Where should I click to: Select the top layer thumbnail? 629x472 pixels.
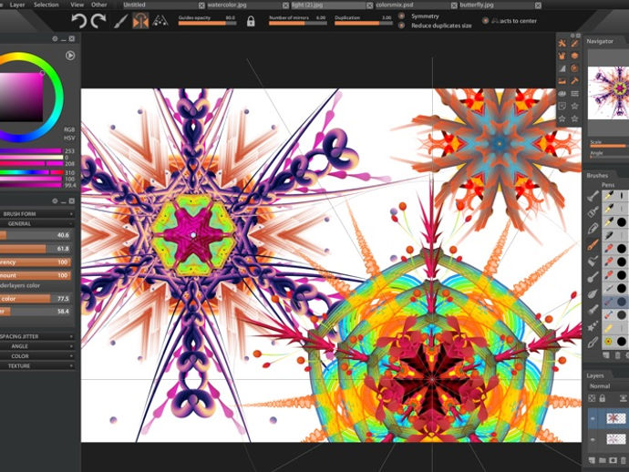tap(615, 418)
